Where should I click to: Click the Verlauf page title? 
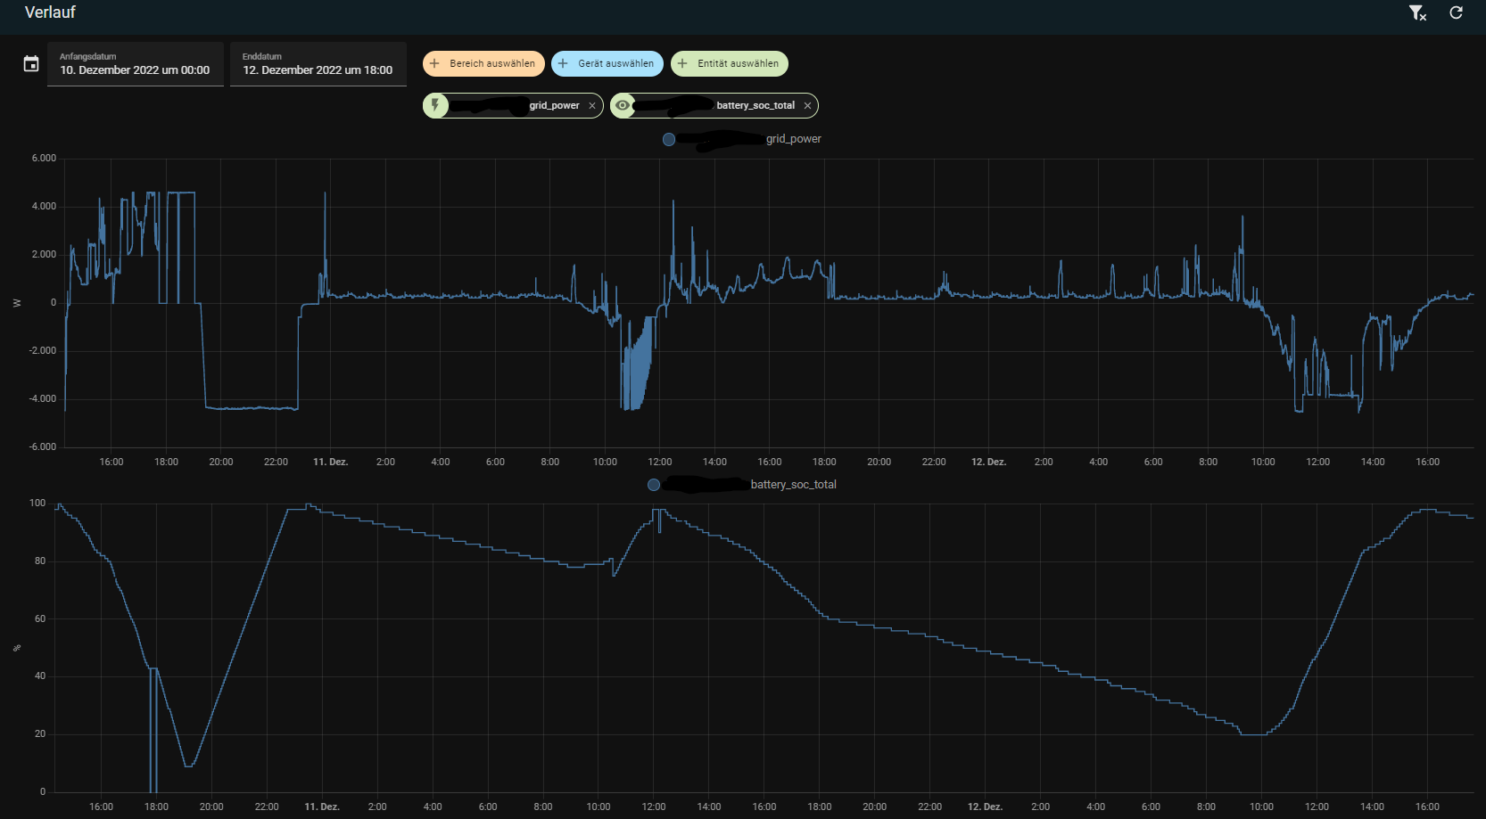coord(50,12)
